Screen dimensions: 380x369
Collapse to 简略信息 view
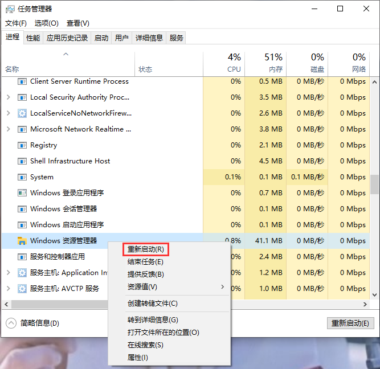(11, 323)
